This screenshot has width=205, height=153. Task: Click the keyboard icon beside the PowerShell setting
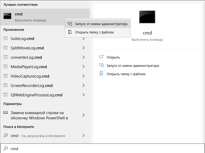point(5,113)
